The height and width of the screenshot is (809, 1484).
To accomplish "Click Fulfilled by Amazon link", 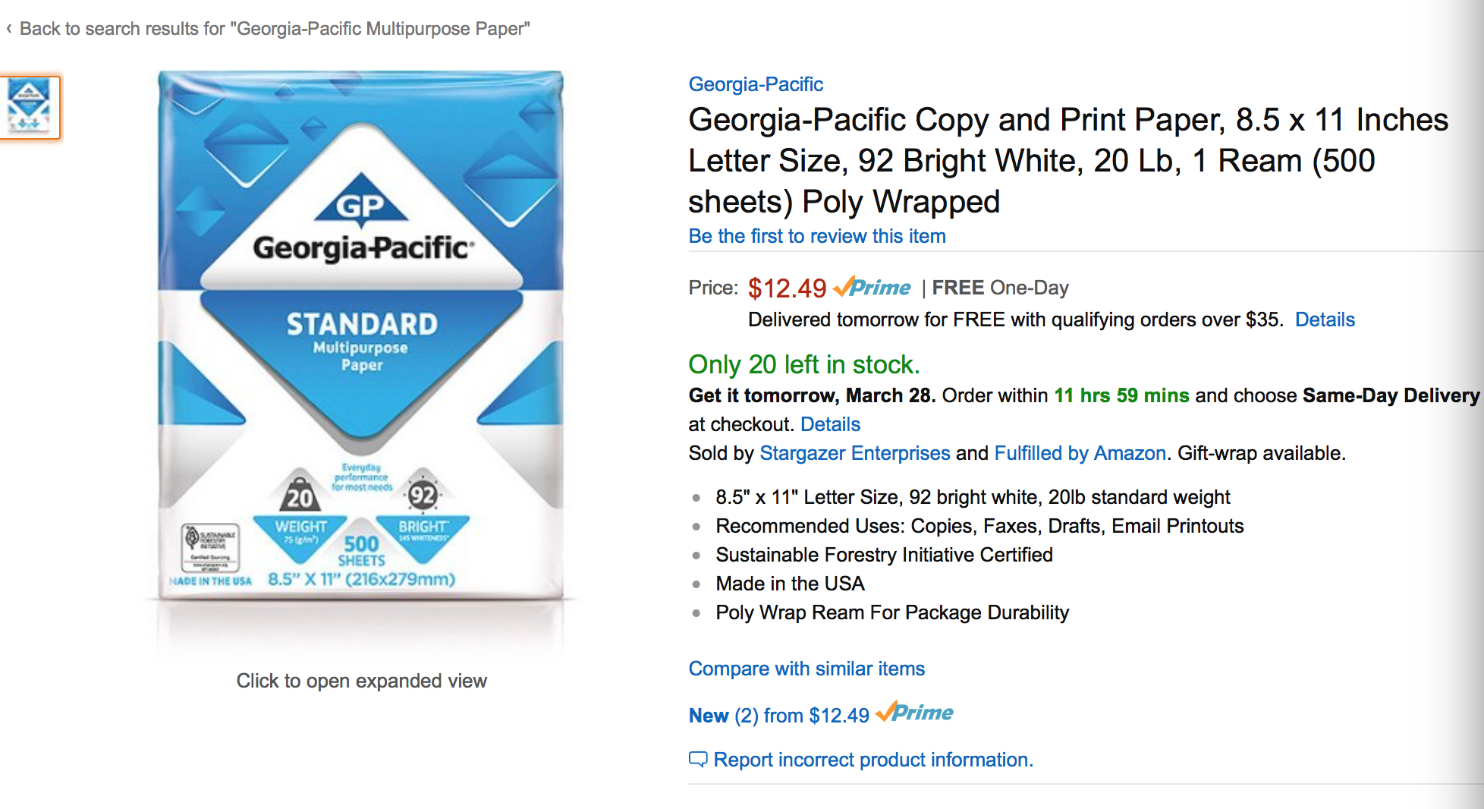I will [1080, 453].
